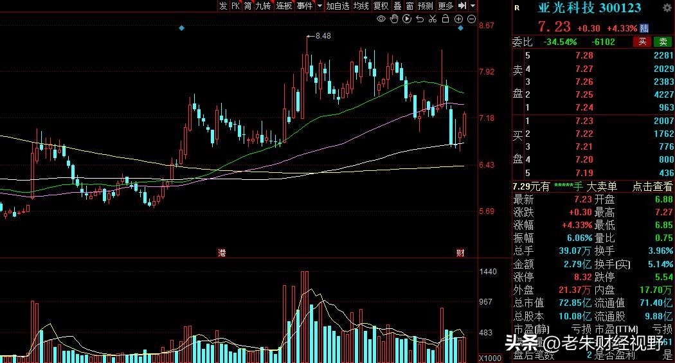Click the 点击查看 link
The image size is (675, 363).
coord(652,187)
